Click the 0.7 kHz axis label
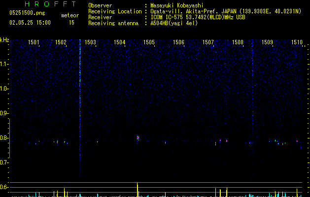This screenshot has width=310, height=197. pos(3,163)
